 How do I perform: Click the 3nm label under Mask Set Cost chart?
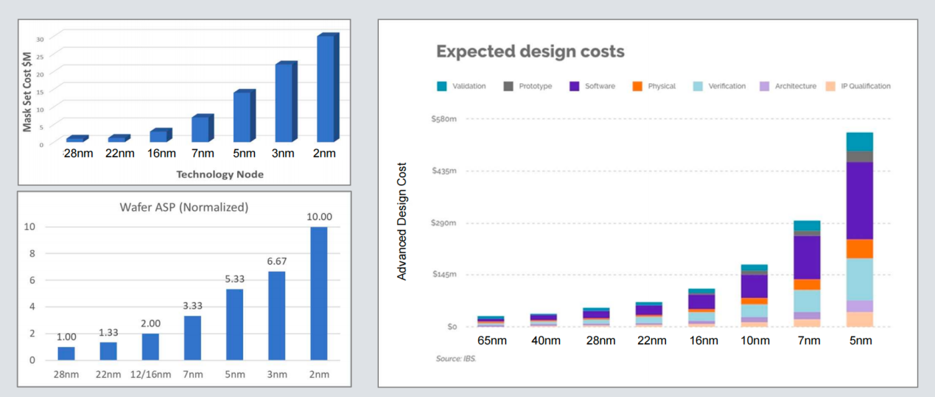284,154
